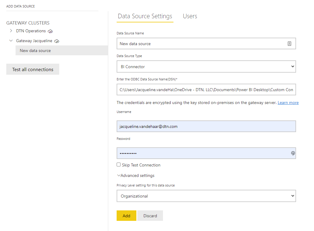
Task: Expand the DTN Operations gateway cluster
Action: 11,31
